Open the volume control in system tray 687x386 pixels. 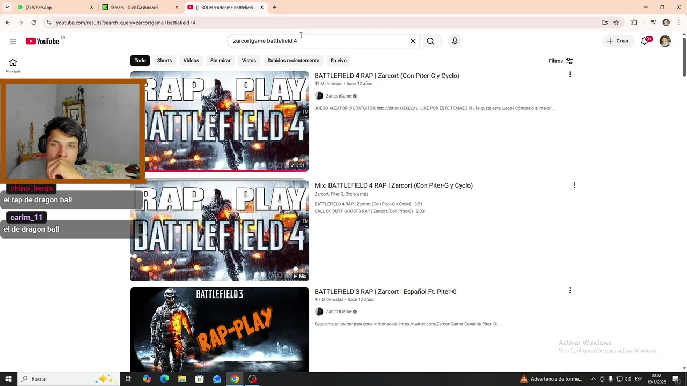pos(628,379)
